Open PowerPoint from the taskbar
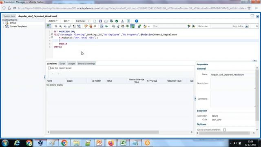The image size is (261, 147). [99, 143]
